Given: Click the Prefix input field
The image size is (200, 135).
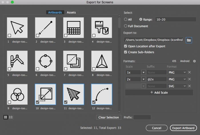Looking at the screenshot, I should pyautogui.click(x=142, y=117).
